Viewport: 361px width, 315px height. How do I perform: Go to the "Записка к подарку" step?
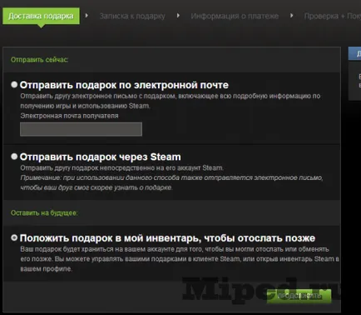point(132,16)
